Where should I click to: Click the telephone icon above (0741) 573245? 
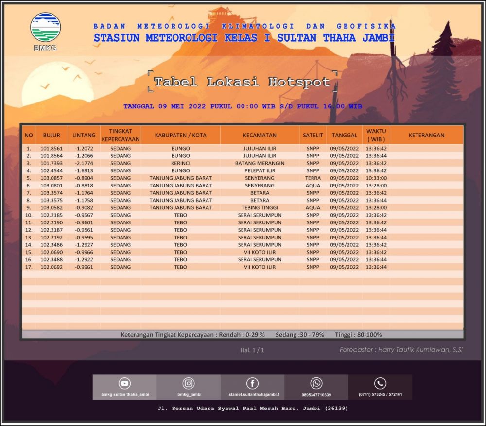point(380,383)
